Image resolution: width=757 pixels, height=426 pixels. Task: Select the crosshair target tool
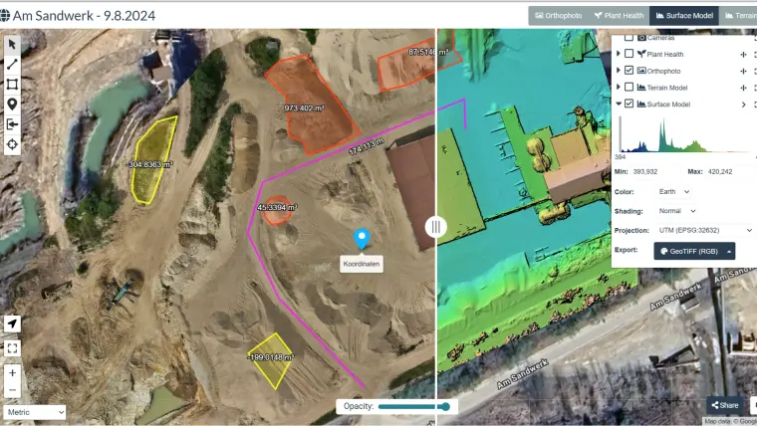pyautogui.click(x=12, y=144)
